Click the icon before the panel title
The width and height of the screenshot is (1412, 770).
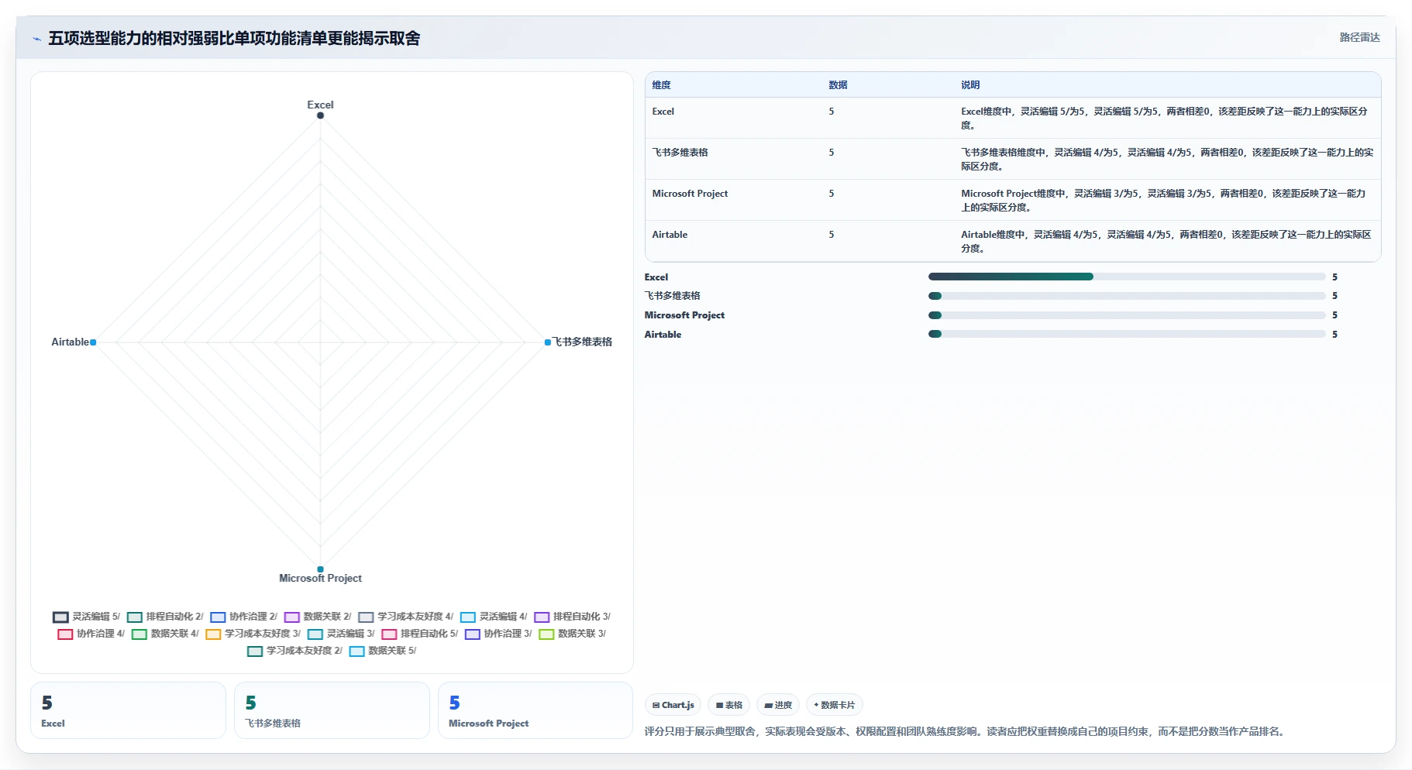pos(37,39)
